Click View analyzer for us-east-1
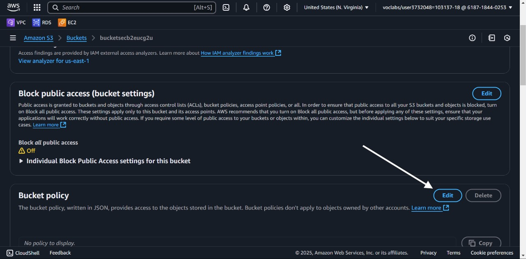The image size is (526, 259). 54,61
